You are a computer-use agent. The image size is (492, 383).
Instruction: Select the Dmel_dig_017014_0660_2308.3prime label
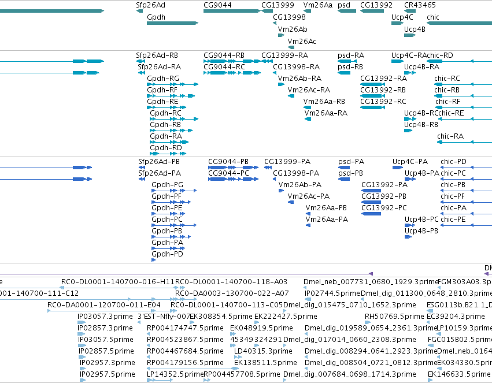coord(350,340)
